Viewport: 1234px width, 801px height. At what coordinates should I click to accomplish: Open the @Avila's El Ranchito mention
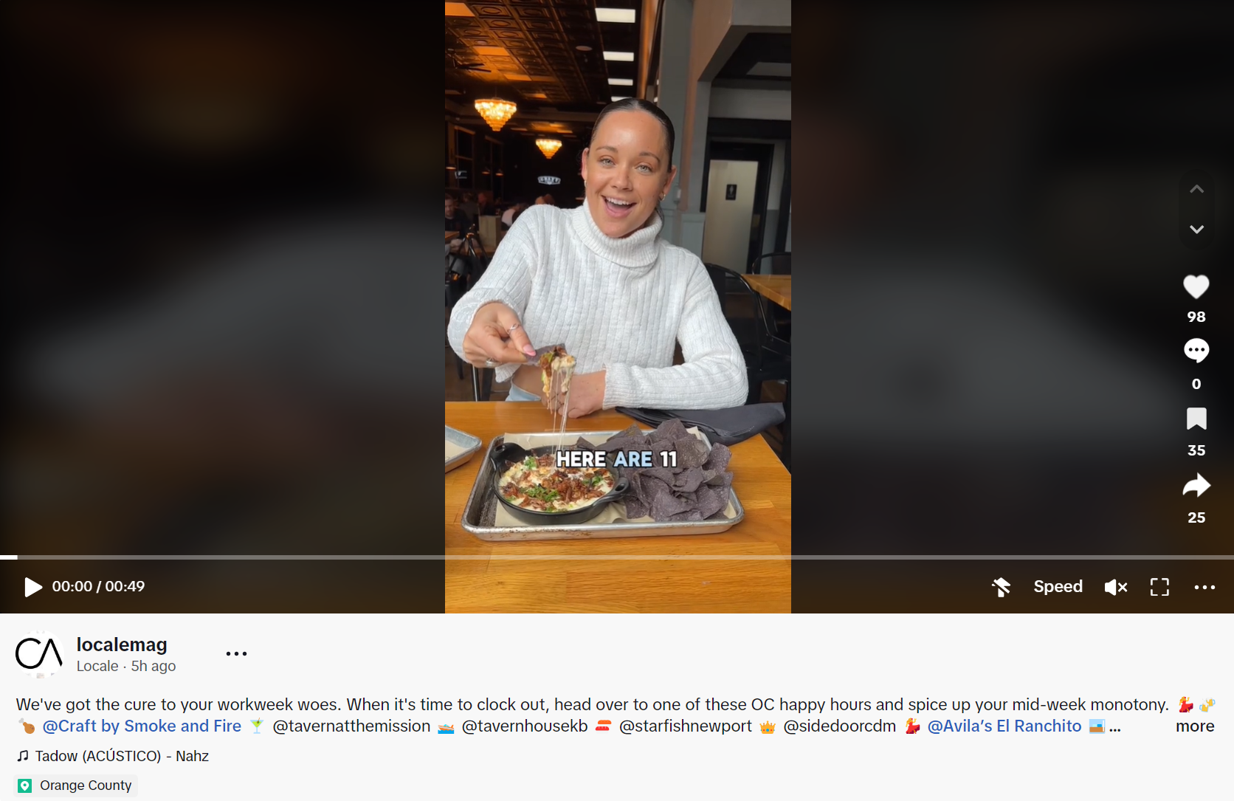click(1004, 726)
